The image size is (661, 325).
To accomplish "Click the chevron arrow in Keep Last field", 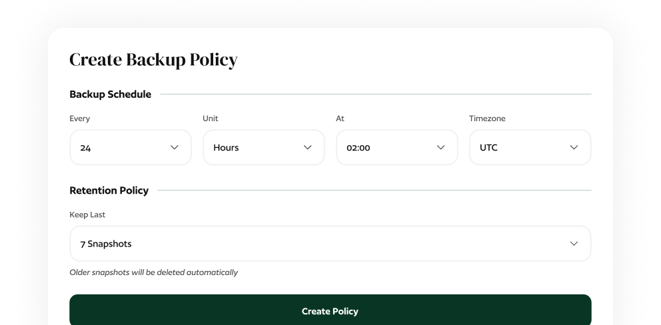I will pos(574,244).
